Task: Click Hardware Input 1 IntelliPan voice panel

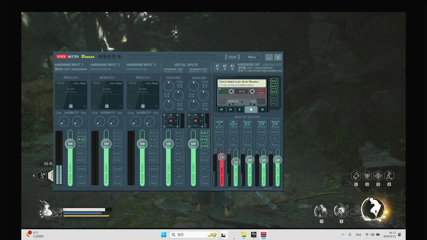Action: click(71, 95)
